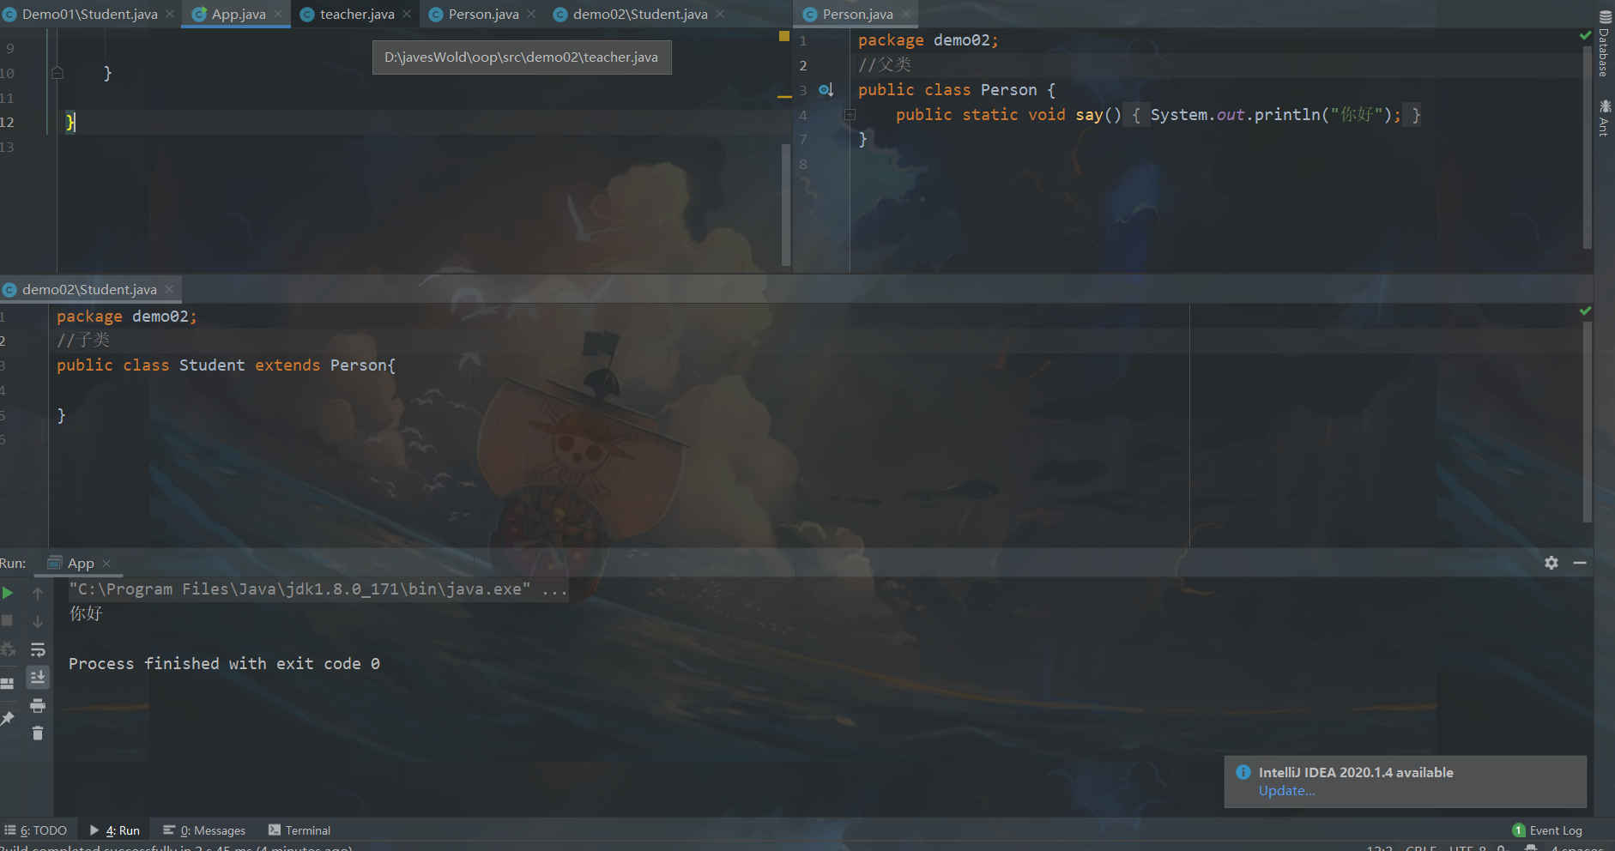
Task: Select the App run configuration tab
Action: pyautogui.click(x=80, y=564)
